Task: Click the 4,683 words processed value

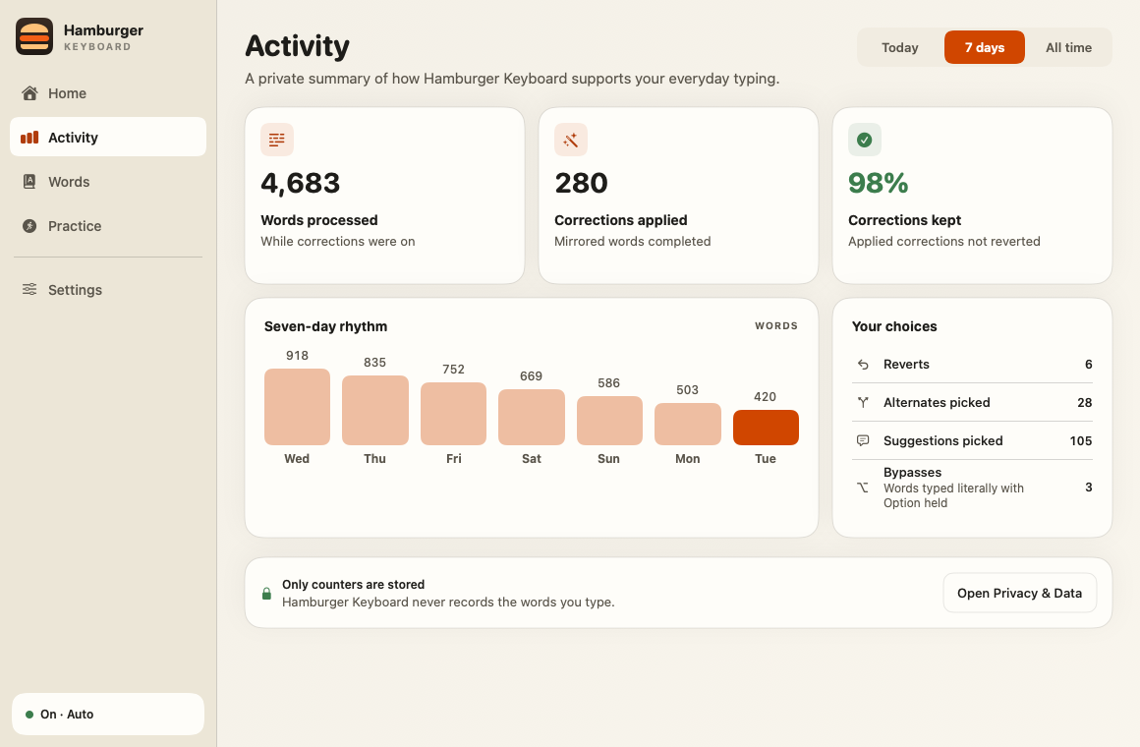Action: click(x=301, y=183)
